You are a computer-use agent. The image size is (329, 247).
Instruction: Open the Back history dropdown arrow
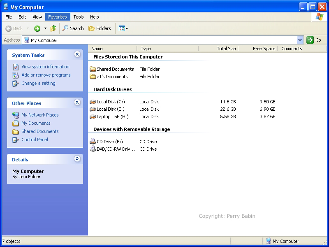coord(28,28)
